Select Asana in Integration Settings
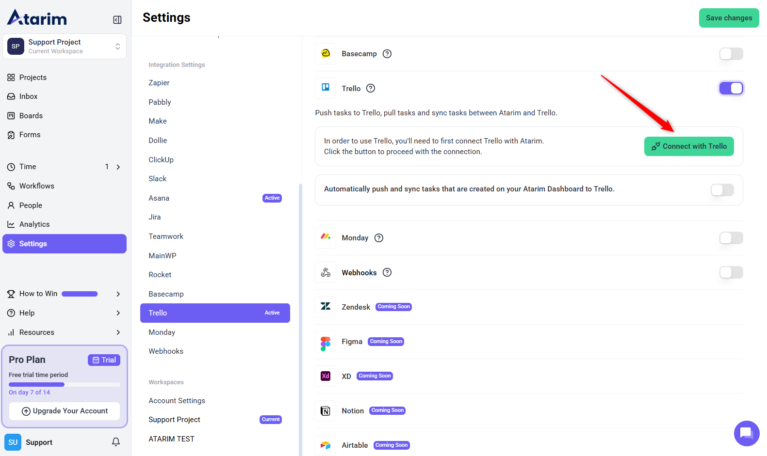Viewport: 767px width, 456px height. 159,198
